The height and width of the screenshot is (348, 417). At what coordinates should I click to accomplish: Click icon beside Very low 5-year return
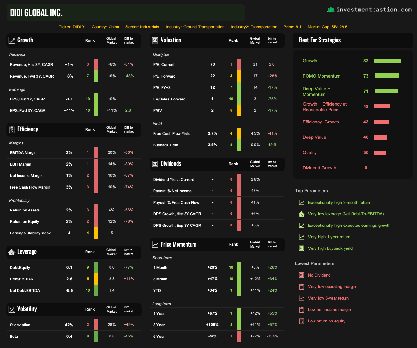(x=302, y=298)
